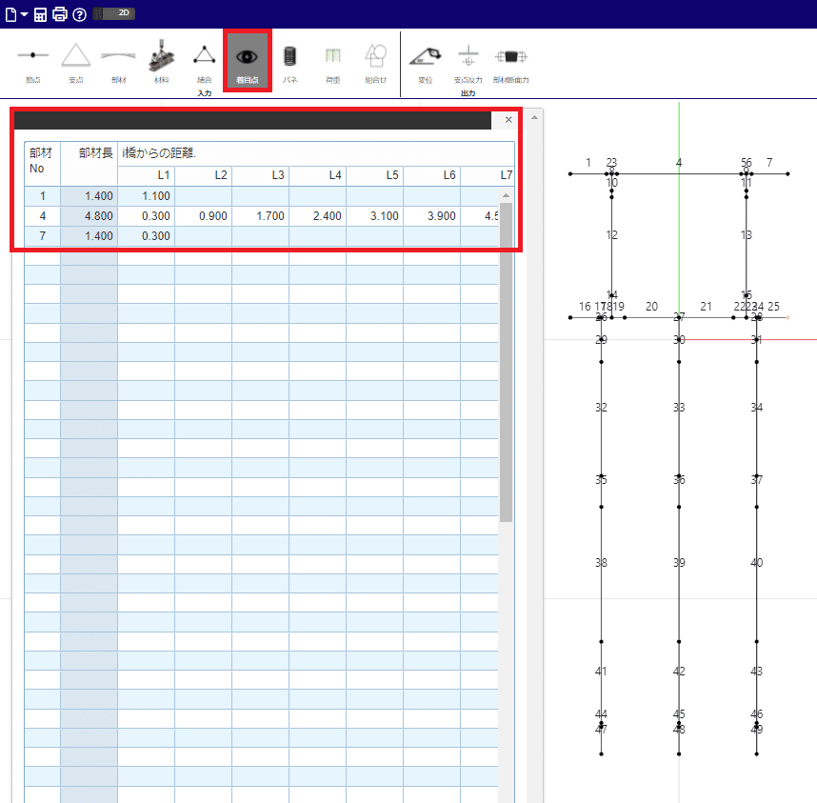This screenshot has height=803, width=817.
Task: Click the L1 cell in member 4 row
Action: click(147, 215)
